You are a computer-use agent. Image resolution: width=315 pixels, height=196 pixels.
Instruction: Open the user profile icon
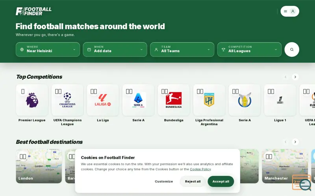pos(293,11)
